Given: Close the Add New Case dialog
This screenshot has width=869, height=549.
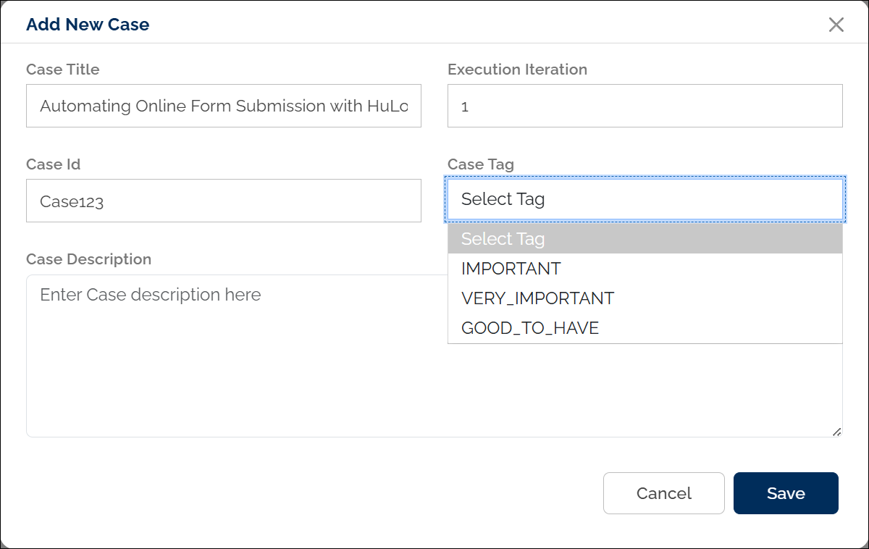Looking at the screenshot, I should tap(836, 24).
